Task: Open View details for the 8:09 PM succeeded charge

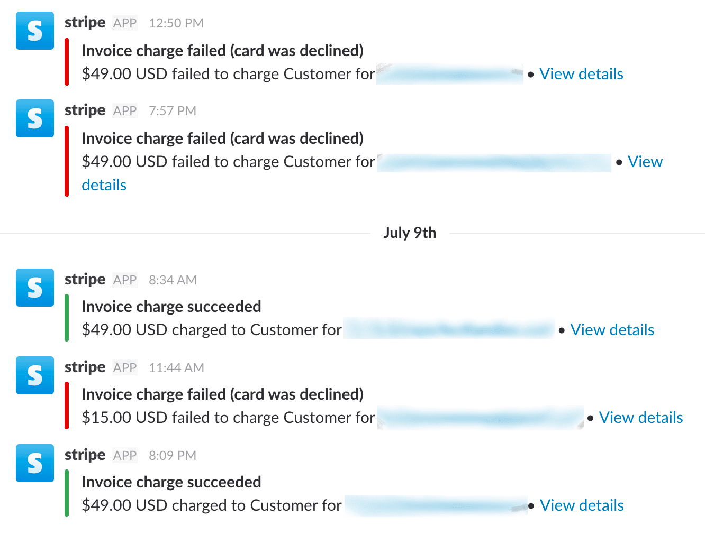Action: tap(582, 505)
